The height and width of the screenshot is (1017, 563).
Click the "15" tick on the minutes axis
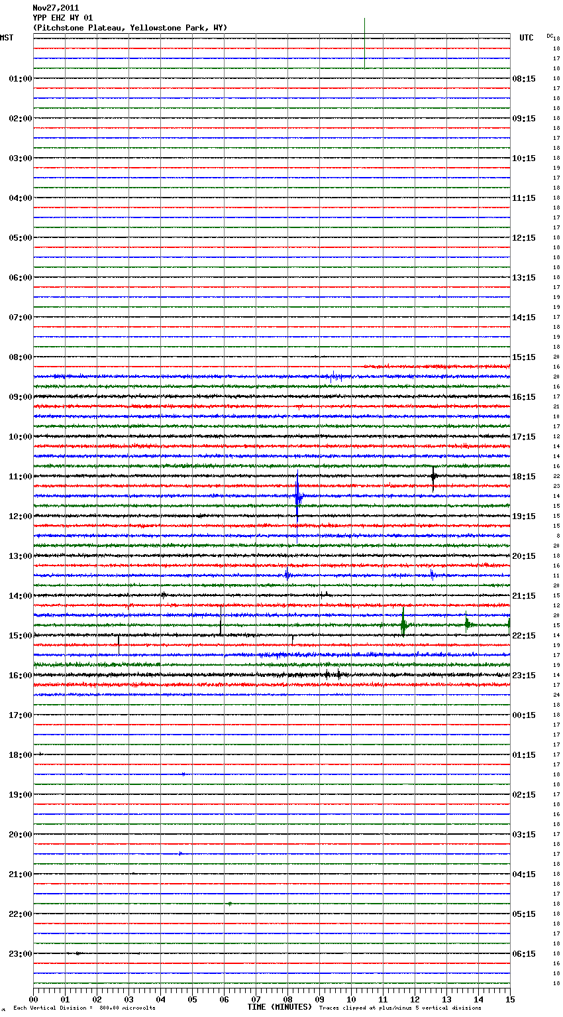509,999
